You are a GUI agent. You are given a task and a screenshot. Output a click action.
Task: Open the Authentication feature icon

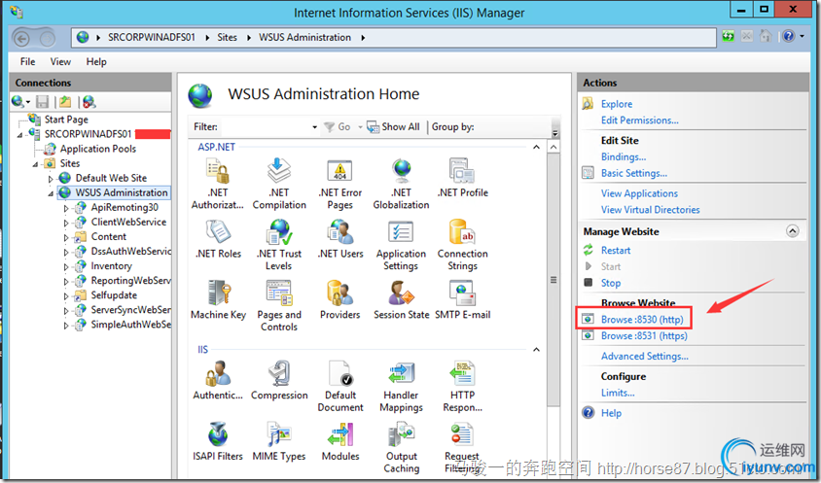coord(217,373)
